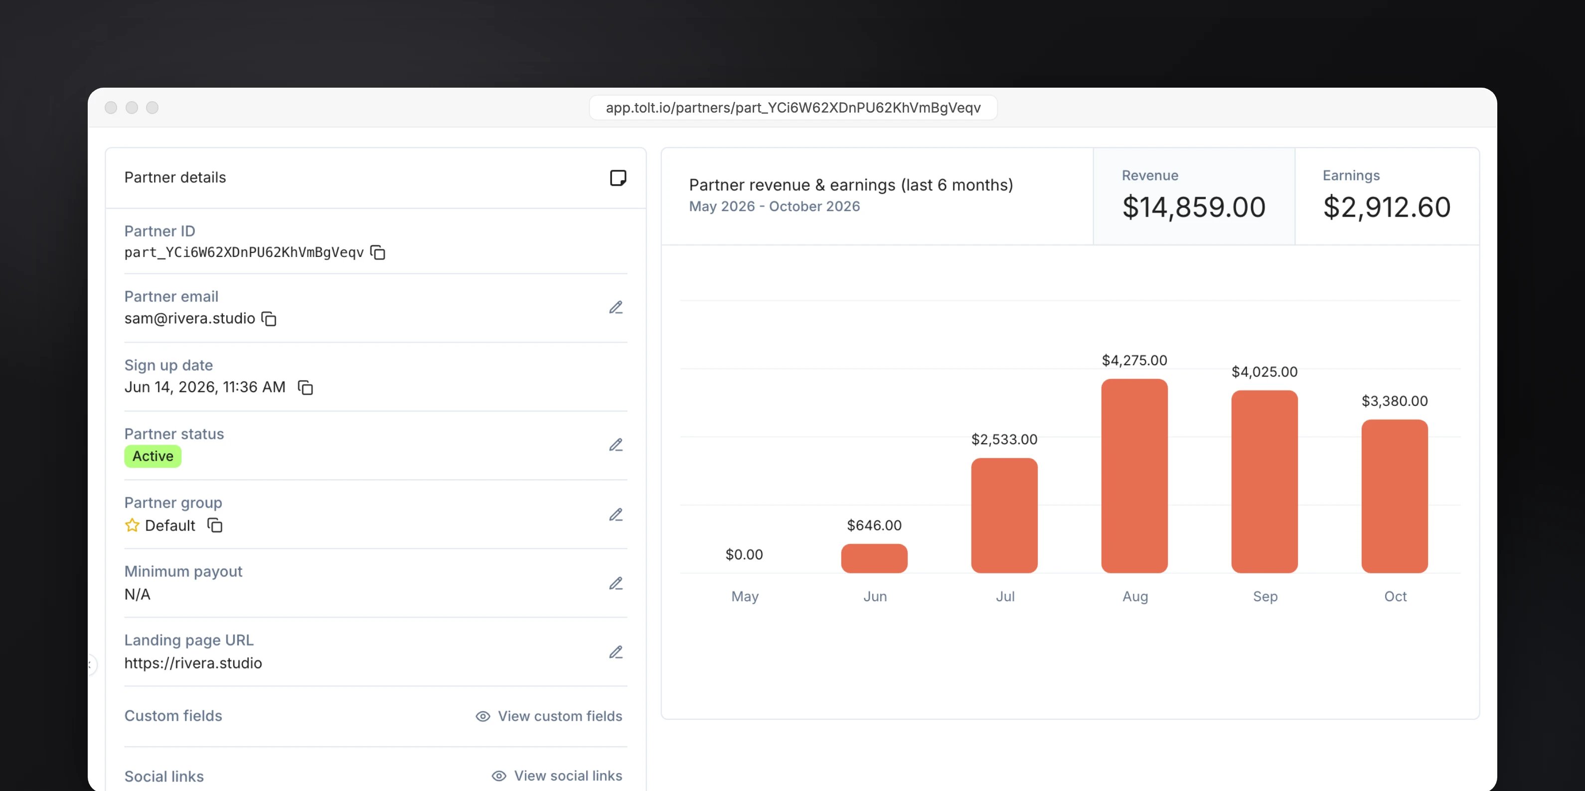Image resolution: width=1585 pixels, height=791 pixels.
Task: Click the part_YCi6W62XDnPU62KhVmBgVeqv ID text
Action: tap(244, 253)
